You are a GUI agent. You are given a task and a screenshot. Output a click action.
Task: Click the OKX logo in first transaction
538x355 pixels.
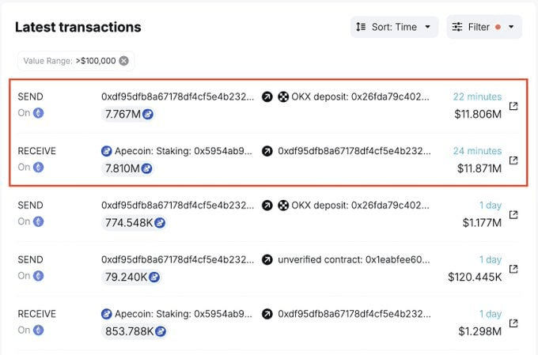(283, 97)
